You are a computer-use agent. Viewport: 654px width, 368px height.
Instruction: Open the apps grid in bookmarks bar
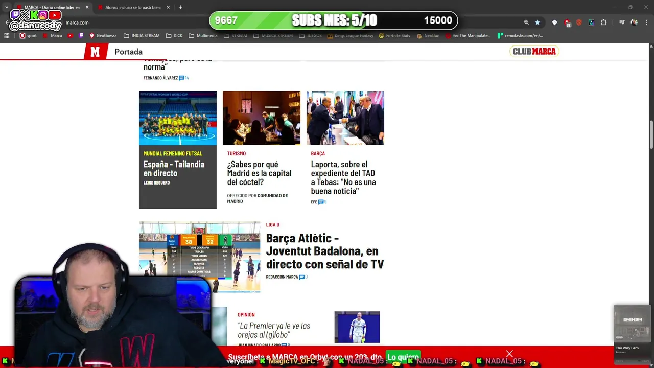coord(7,36)
